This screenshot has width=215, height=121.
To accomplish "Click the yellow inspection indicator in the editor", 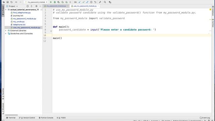I will point(210,9).
